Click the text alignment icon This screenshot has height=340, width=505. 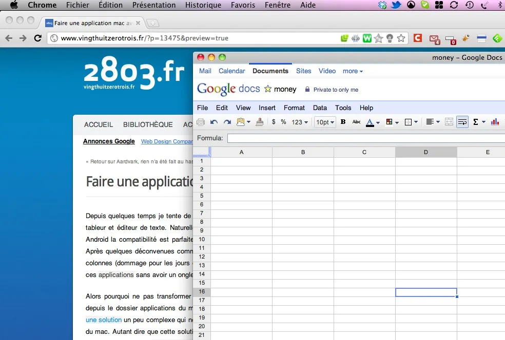(x=430, y=122)
